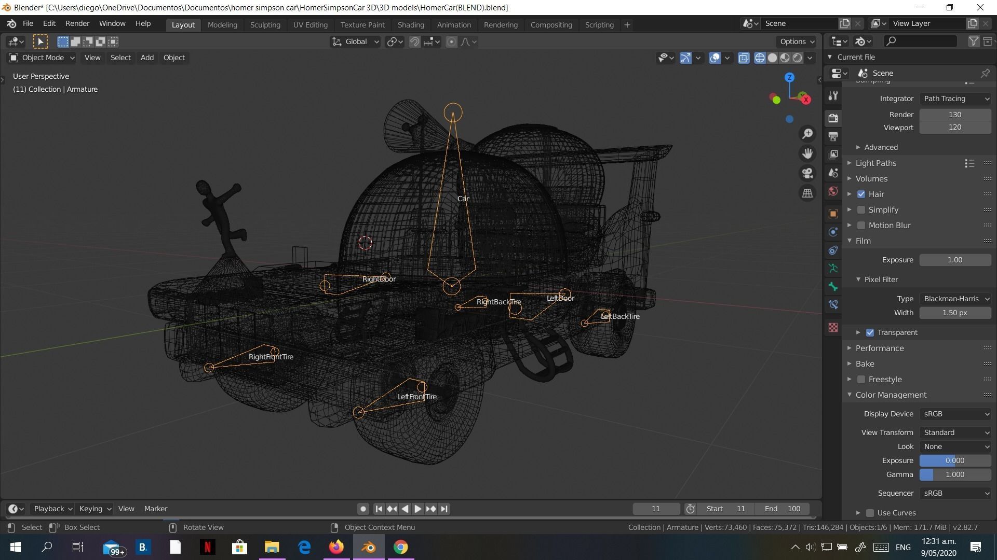Uncheck the Transparent film option
This screenshot has width=997, height=560.
coord(870,332)
